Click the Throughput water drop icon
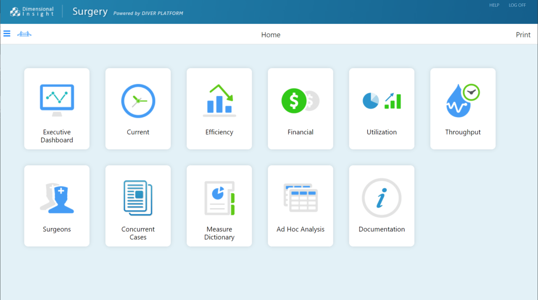The image size is (538, 300). click(463, 101)
